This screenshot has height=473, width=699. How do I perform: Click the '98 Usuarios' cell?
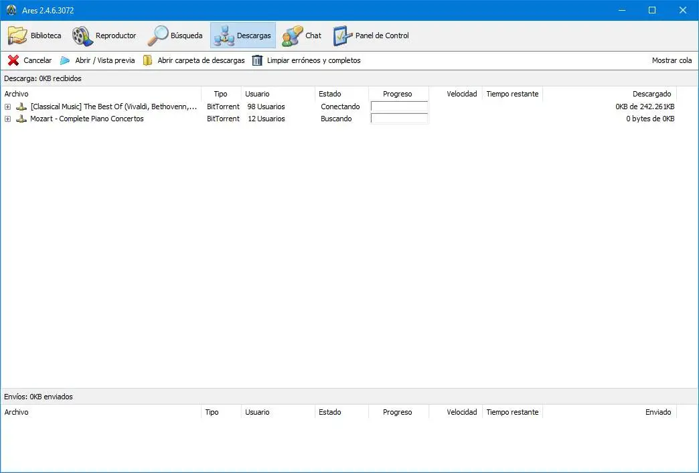click(x=266, y=107)
